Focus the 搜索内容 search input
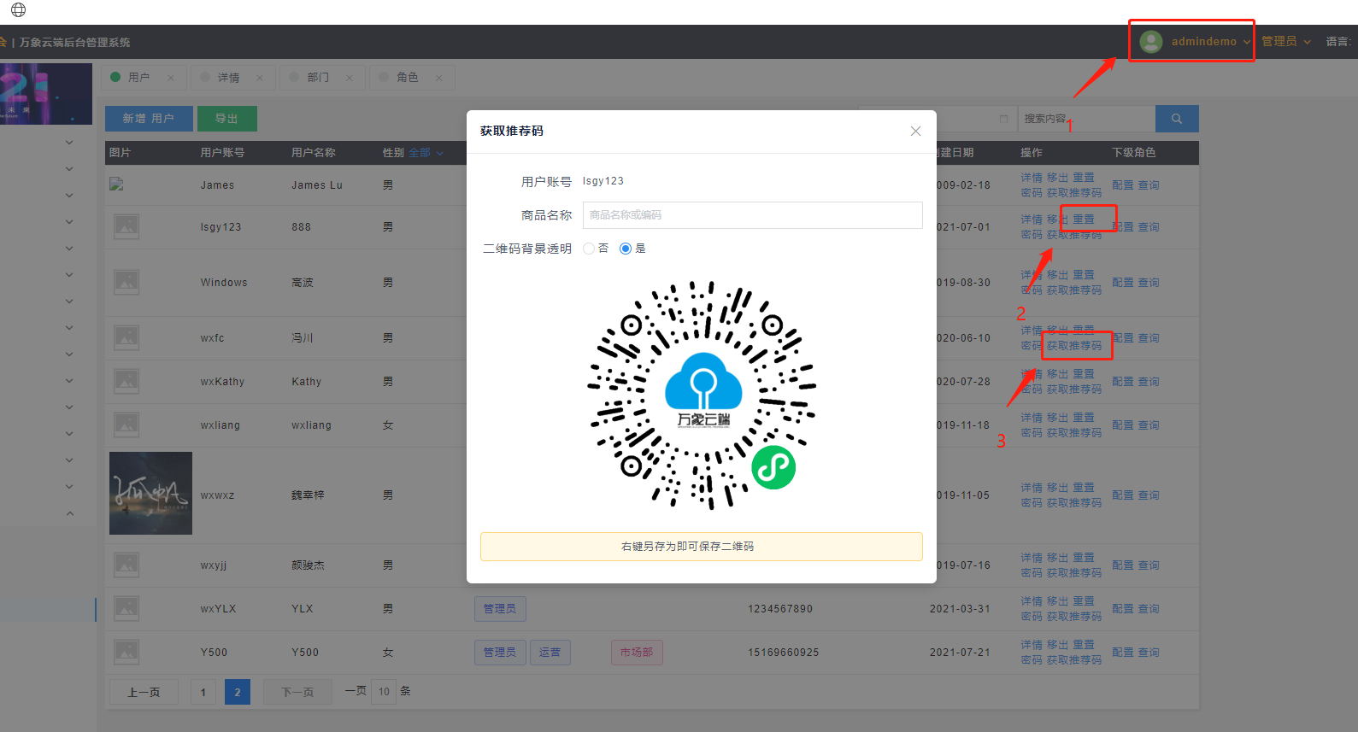 point(1086,119)
